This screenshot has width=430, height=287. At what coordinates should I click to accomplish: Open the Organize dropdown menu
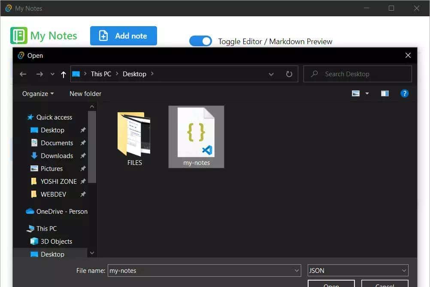(38, 93)
